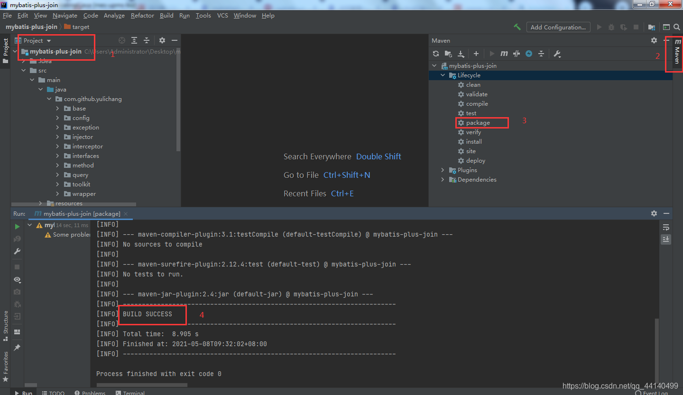Hide the Project panel minus icon
683x395 pixels.
tap(175, 40)
